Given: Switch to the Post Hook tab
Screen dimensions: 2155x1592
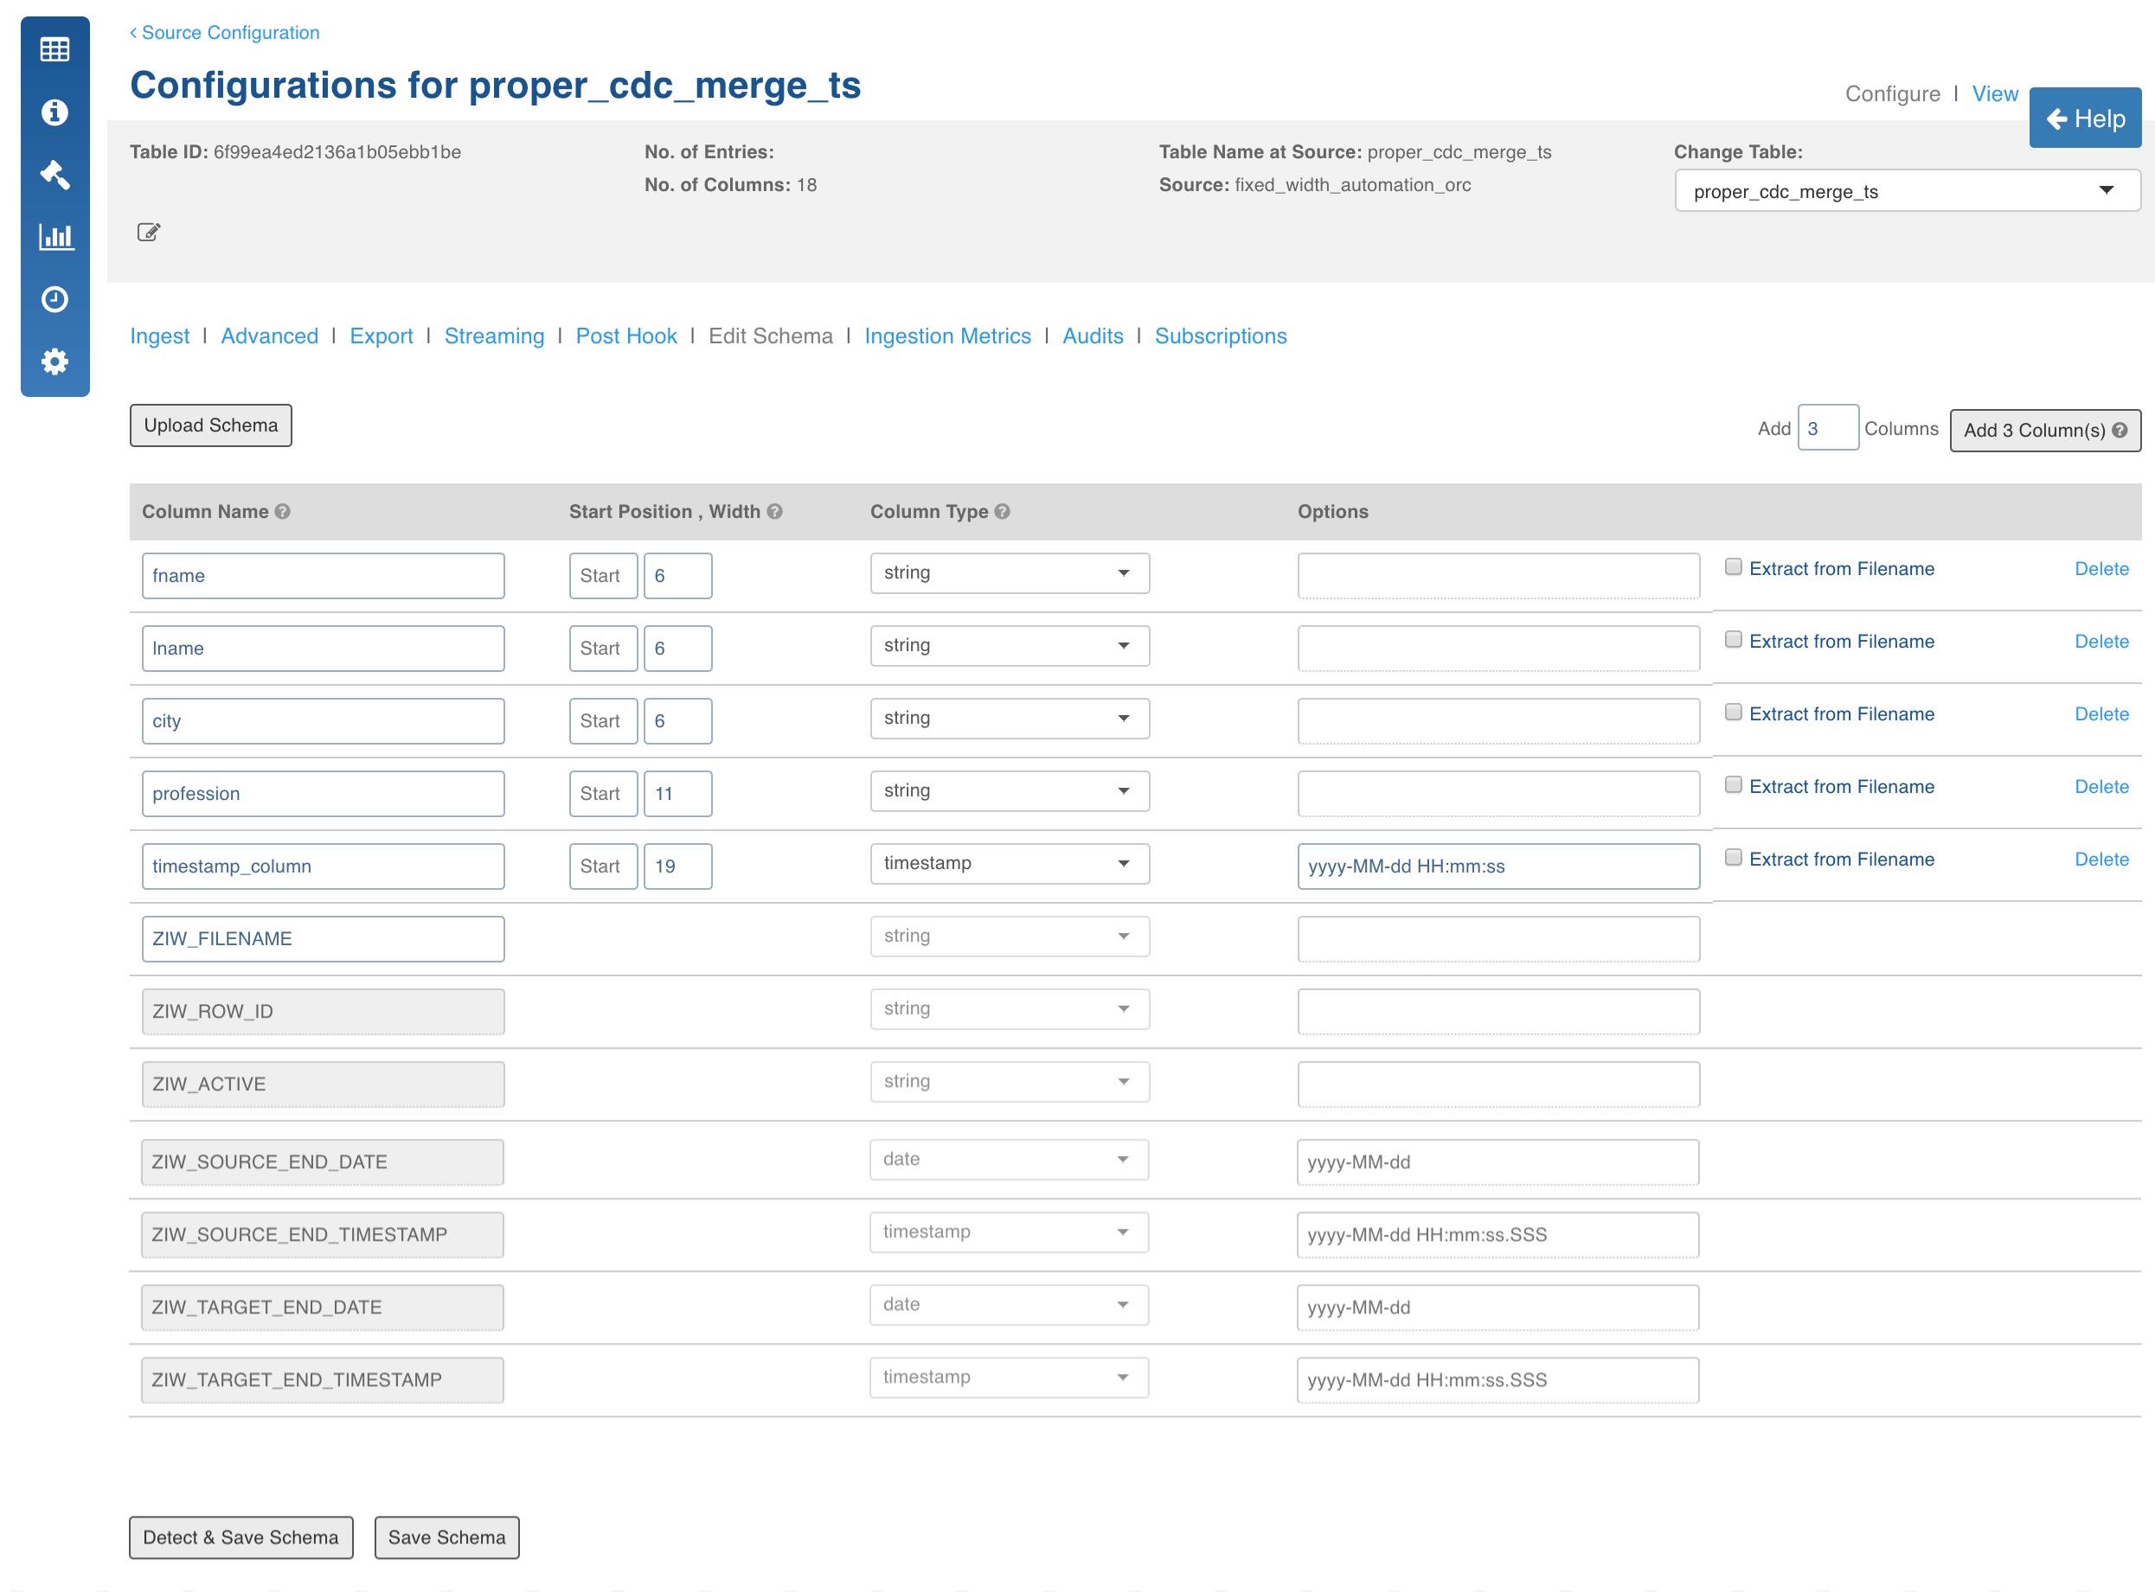Looking at the screenshot, I should [625, 336].
